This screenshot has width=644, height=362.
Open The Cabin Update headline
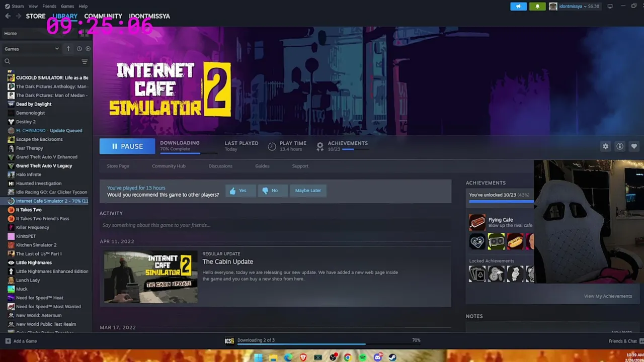227,261
